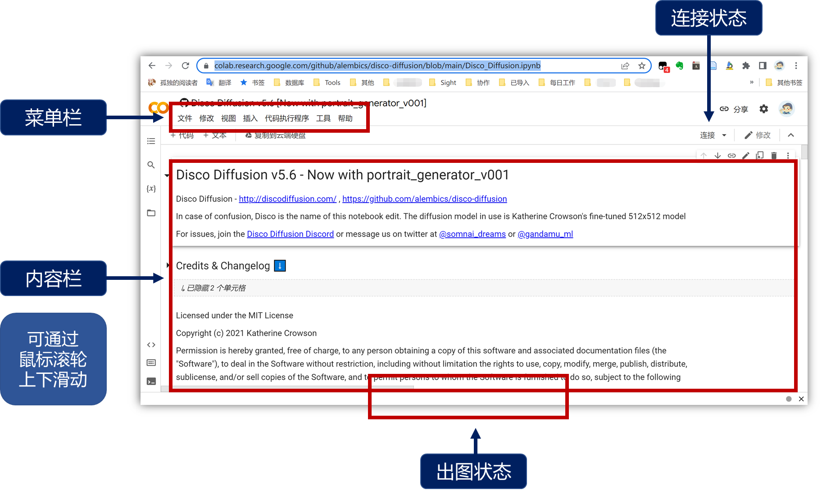This screenshot has height=494, width=822.
Task: Go back to the previous browser page
Action: [x=152, y=66]
